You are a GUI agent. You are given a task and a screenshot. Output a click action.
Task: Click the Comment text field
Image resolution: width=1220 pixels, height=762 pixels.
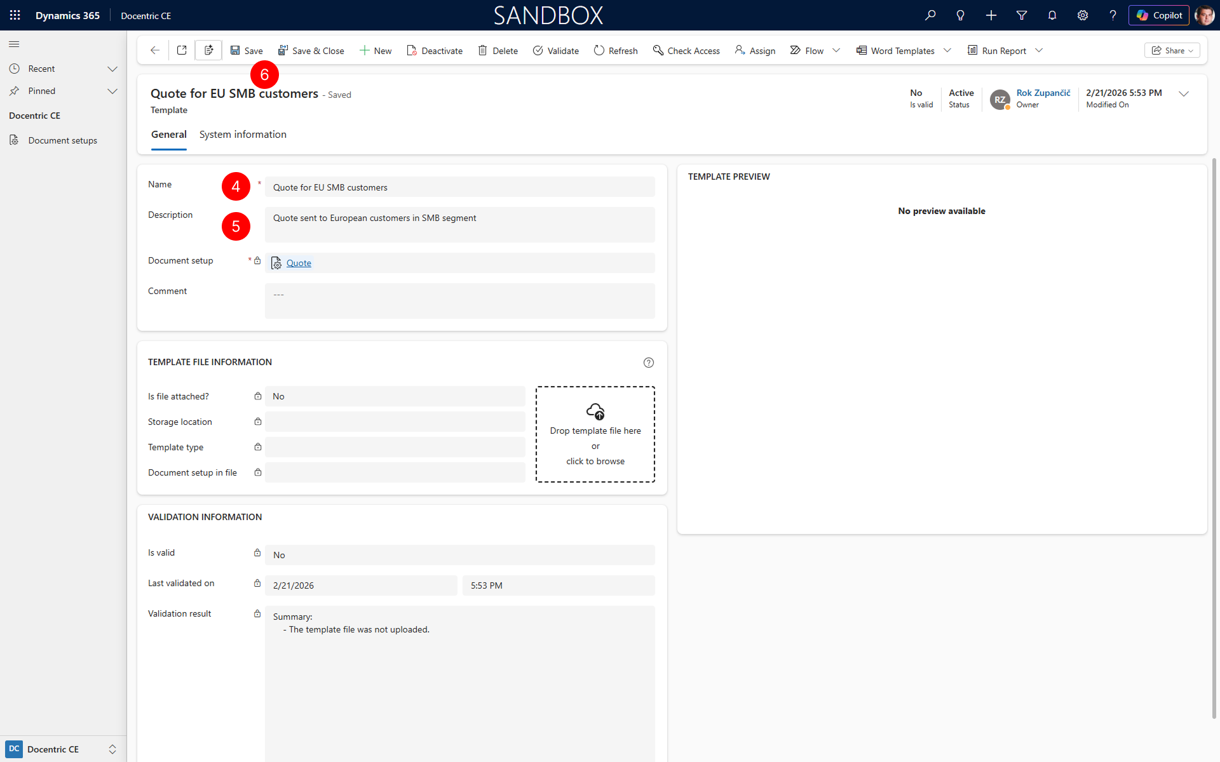coord(459,301)
